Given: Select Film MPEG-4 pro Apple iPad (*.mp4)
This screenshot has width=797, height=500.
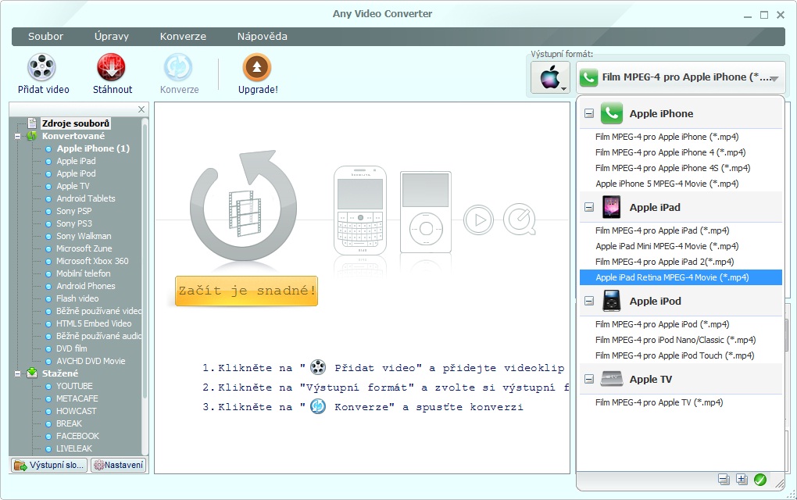Looking at the screenshot, I should coord(663,230).
